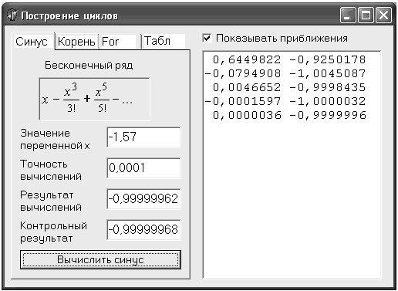Image resolution: width=398 pixels, height=291 pixels.
Task: Maximize the Построение циклов window
Action: pos(366,15)
